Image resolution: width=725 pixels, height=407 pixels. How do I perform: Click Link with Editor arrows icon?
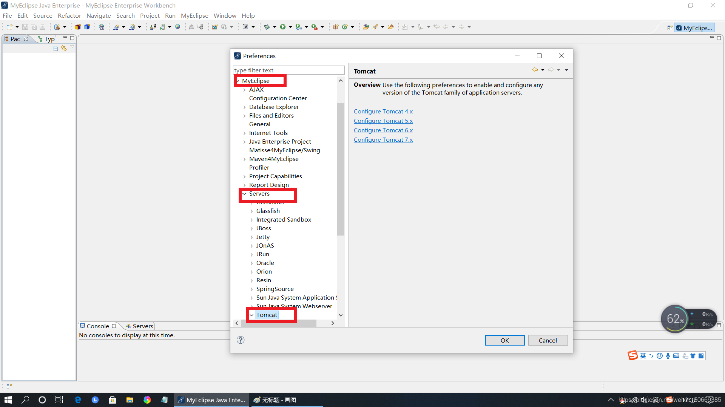click(63, 48)
